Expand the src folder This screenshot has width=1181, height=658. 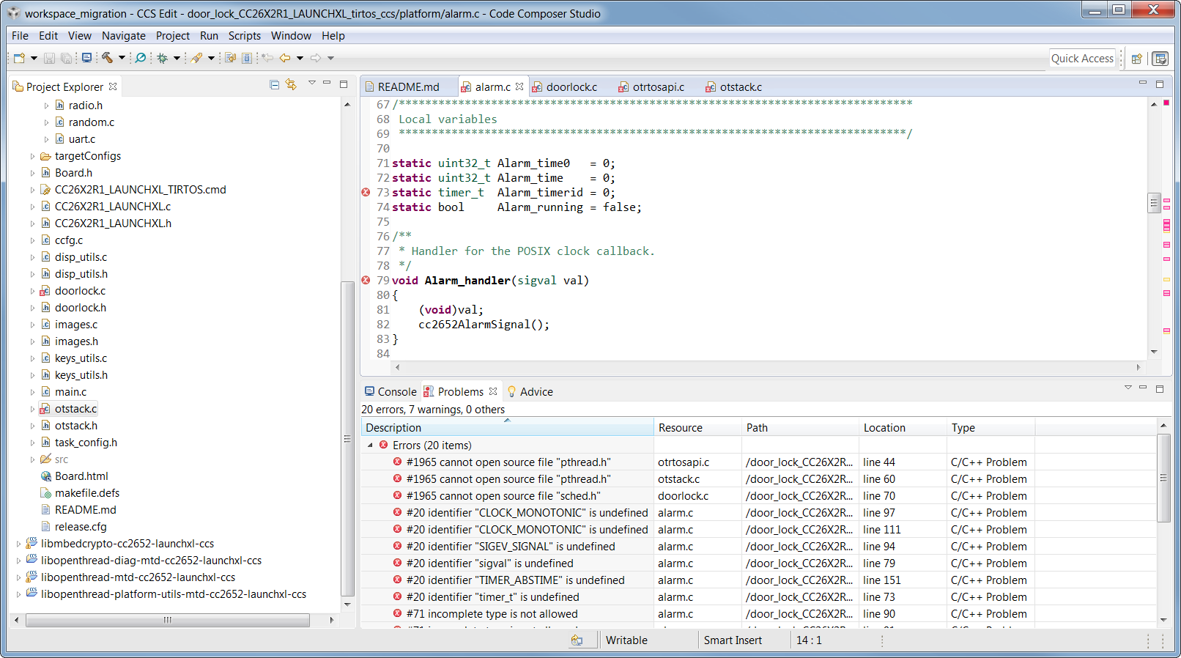pyautogui.click(x=32, y=459)
